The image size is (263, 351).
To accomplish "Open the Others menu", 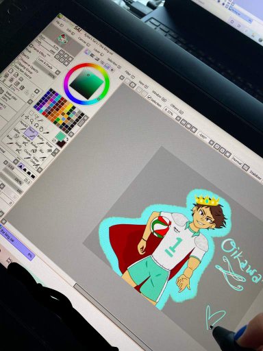I will coord(177,109).
